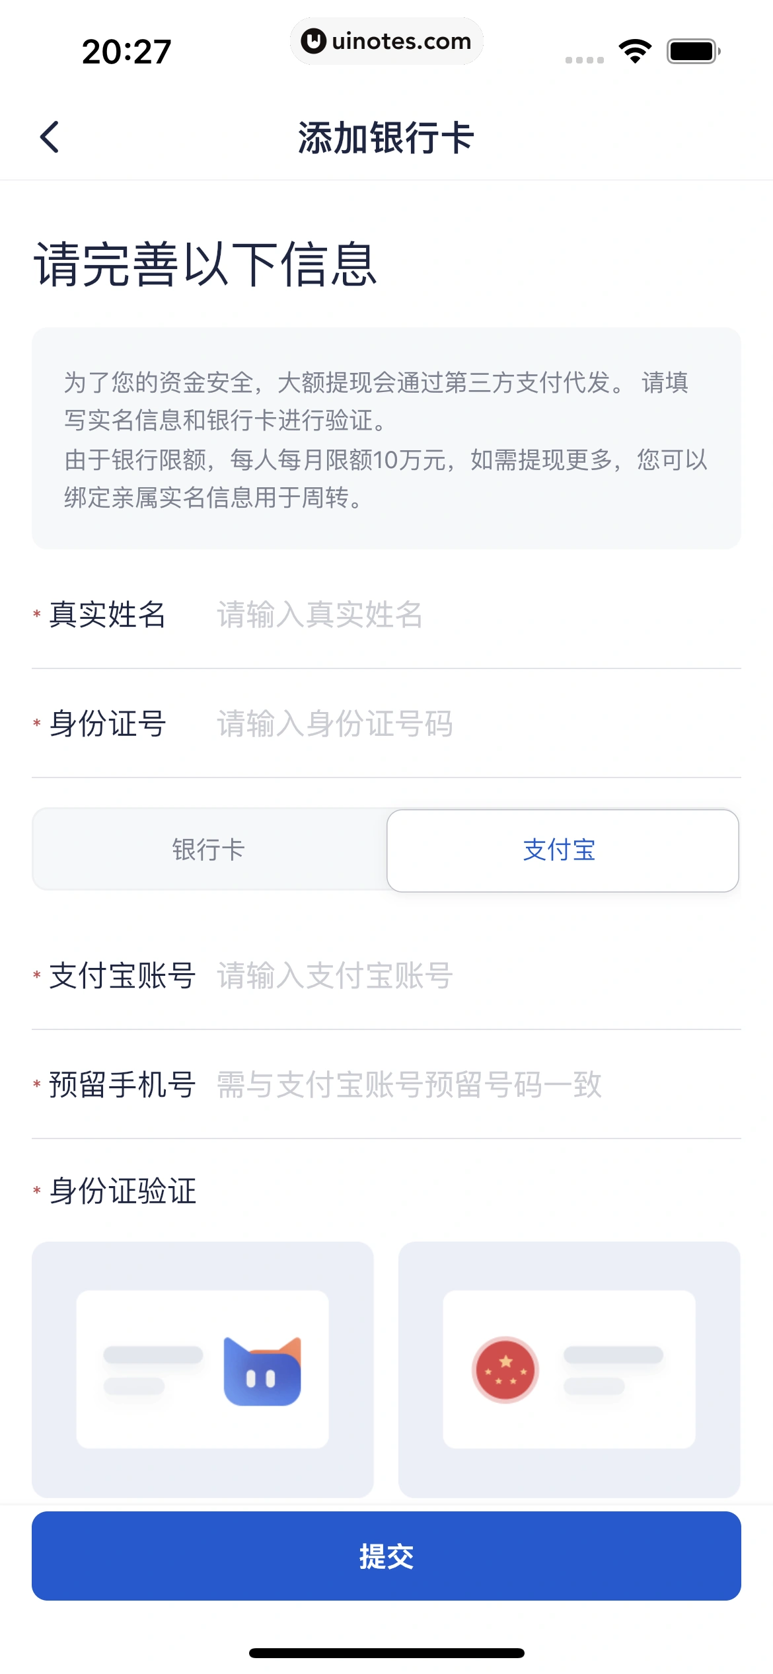Tap the 预留手机号 input field
The height and width of the screenshot is (1674, 773).
[476, 1085]
